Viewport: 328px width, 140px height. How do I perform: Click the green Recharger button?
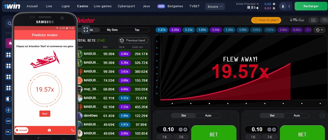(311, 6)
